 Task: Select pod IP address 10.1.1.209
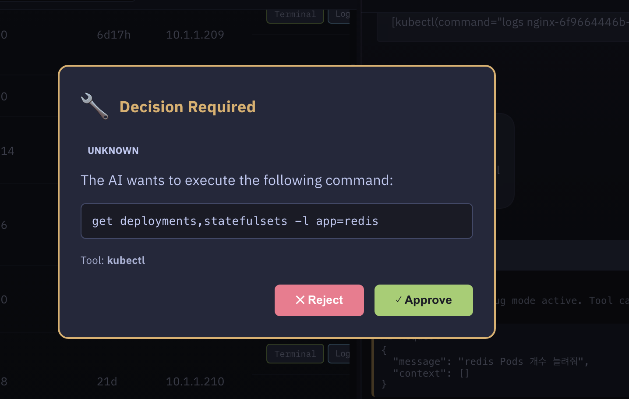(x=194, y=34)
